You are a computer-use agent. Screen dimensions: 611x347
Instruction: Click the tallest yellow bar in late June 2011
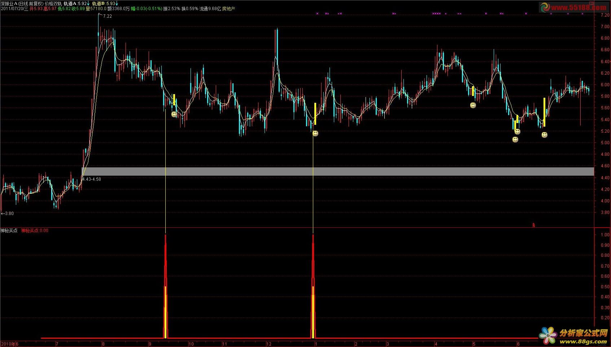point(544,112)
